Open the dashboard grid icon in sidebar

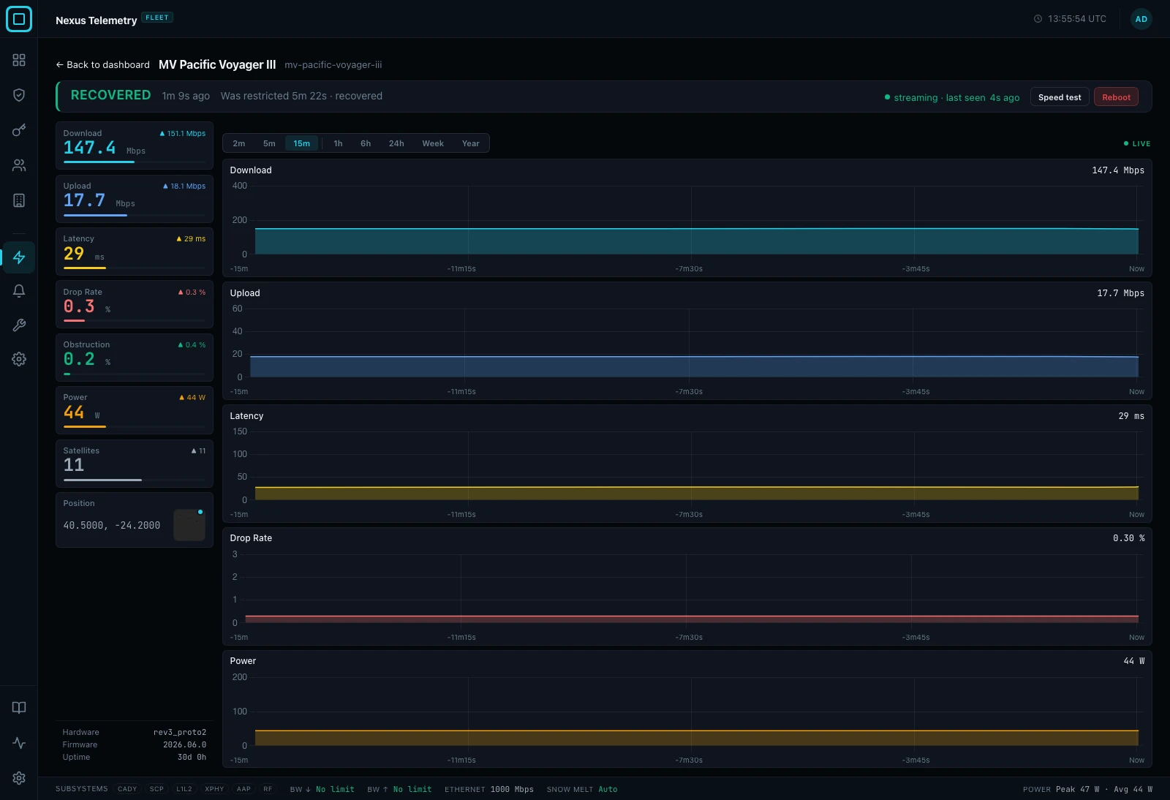19,60
